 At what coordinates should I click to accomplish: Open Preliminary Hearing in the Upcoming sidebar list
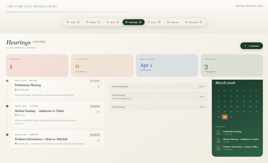(237, 133)
